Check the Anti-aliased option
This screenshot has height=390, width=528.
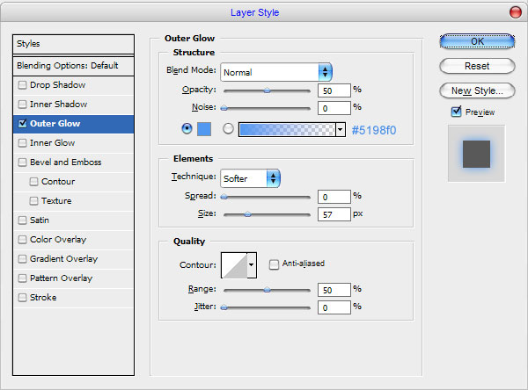click(274, 264)
